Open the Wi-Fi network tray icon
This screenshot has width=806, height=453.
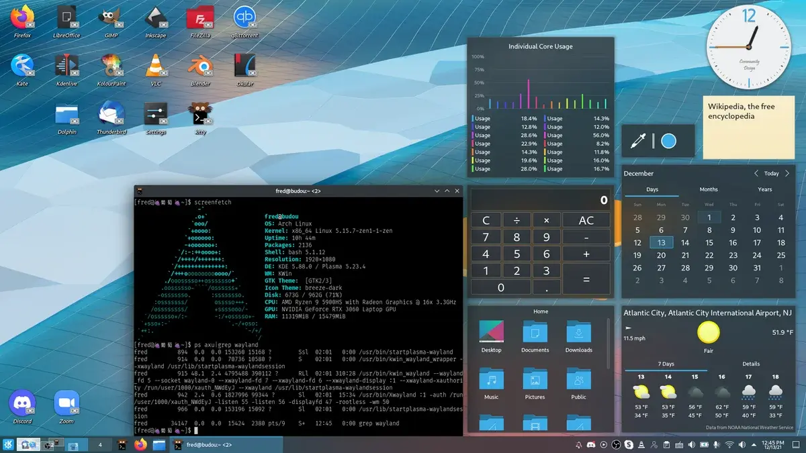coord(729,444)
